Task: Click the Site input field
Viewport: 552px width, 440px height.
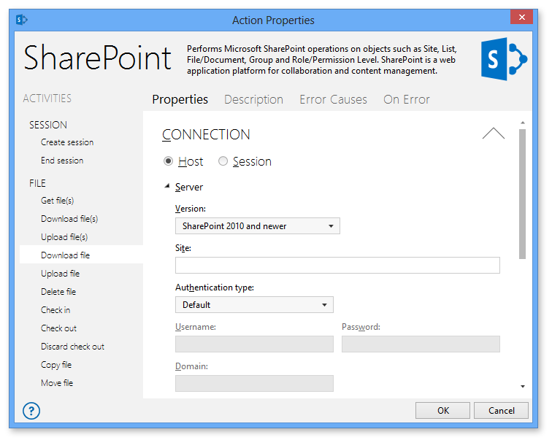Action: click(337, 266)
